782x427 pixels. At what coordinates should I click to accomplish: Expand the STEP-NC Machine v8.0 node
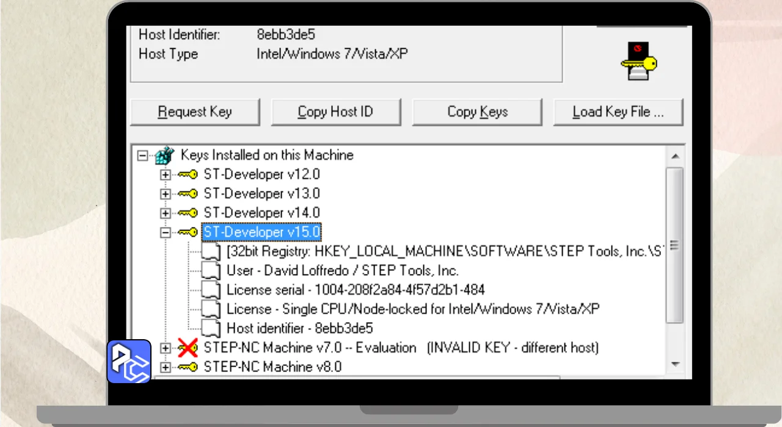click(x=165, y=367)
